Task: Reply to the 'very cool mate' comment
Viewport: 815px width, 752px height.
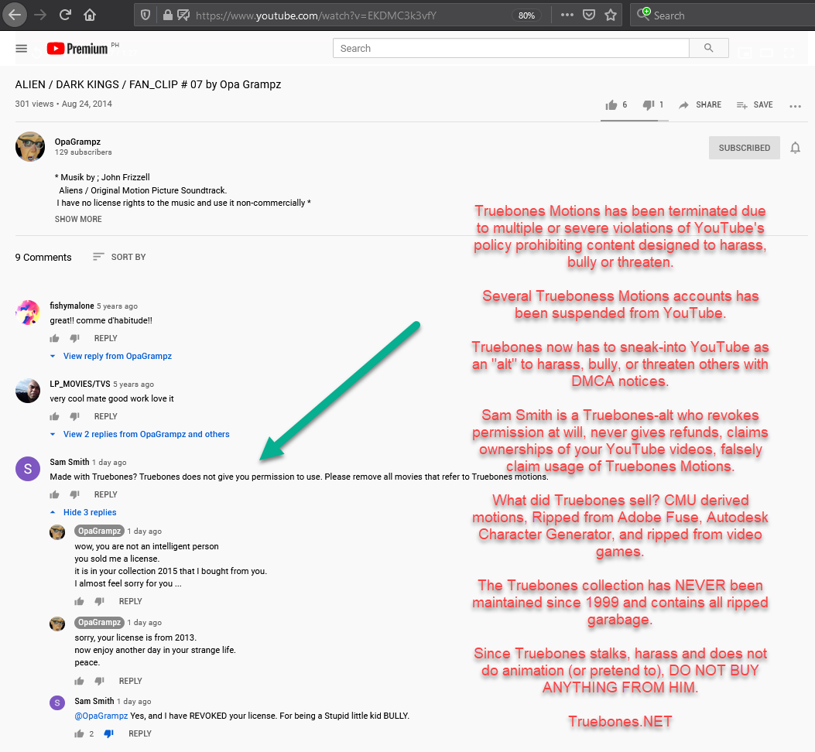Action: pos(105,416)
